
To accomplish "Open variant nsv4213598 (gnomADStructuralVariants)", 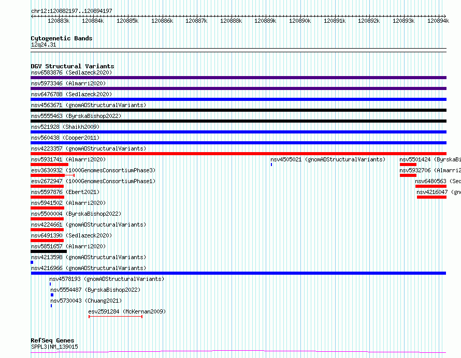I will (x=89, y=257).
